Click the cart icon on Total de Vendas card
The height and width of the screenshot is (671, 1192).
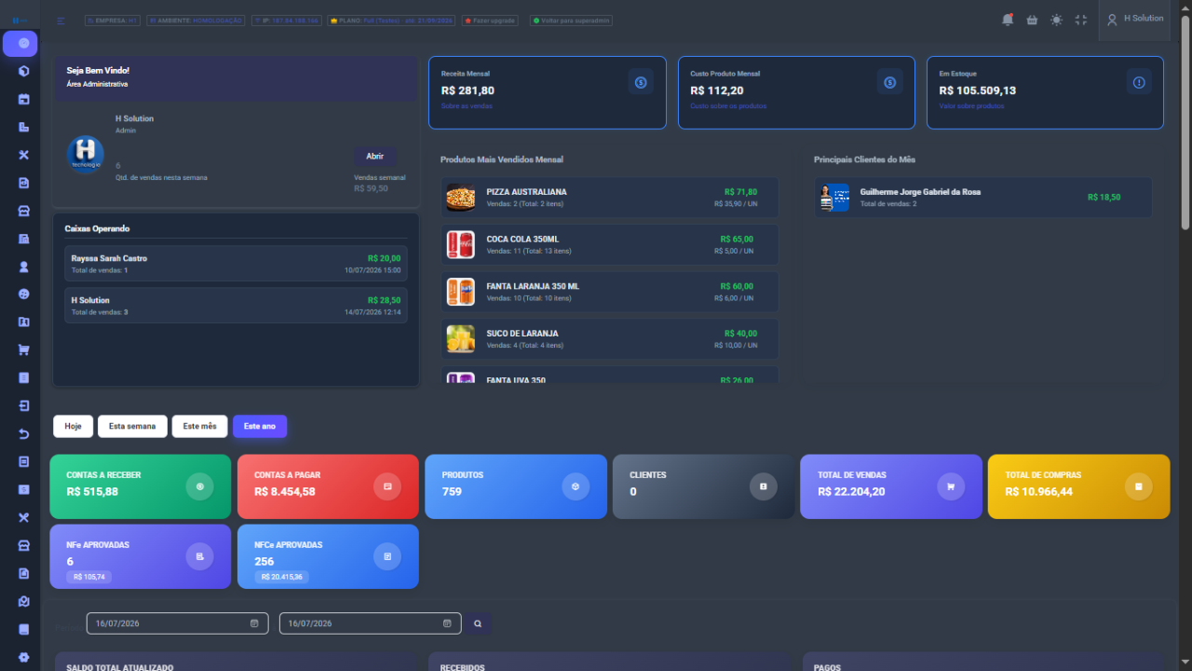tap(951, 486)
